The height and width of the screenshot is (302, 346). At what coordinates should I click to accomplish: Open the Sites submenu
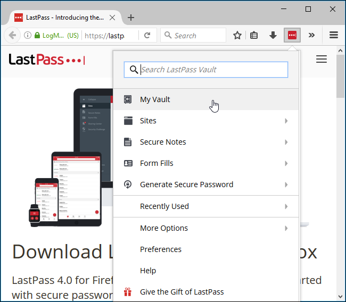[206, 121]
